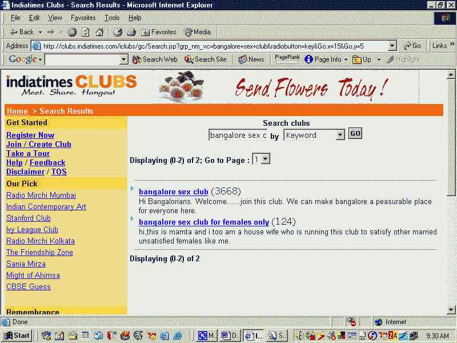Open the Keyword search-by dropdown

click(340, 135)
